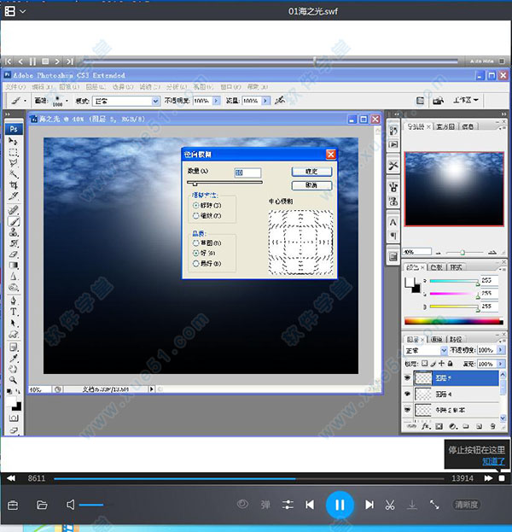
Task: Select the Rectangular Marquee tool
Action: (x=14, y=152)
